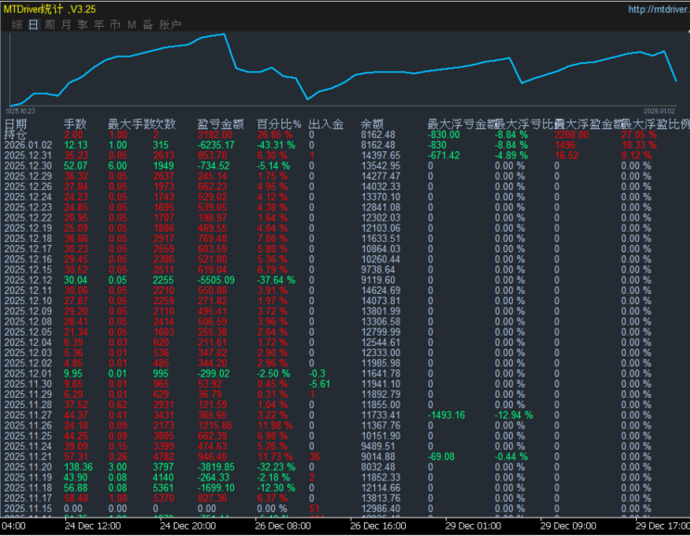Viewport: 690px width, 536px height.
Task: Select the 2025.11.28 date row
Action: click(x=28, y=405)
